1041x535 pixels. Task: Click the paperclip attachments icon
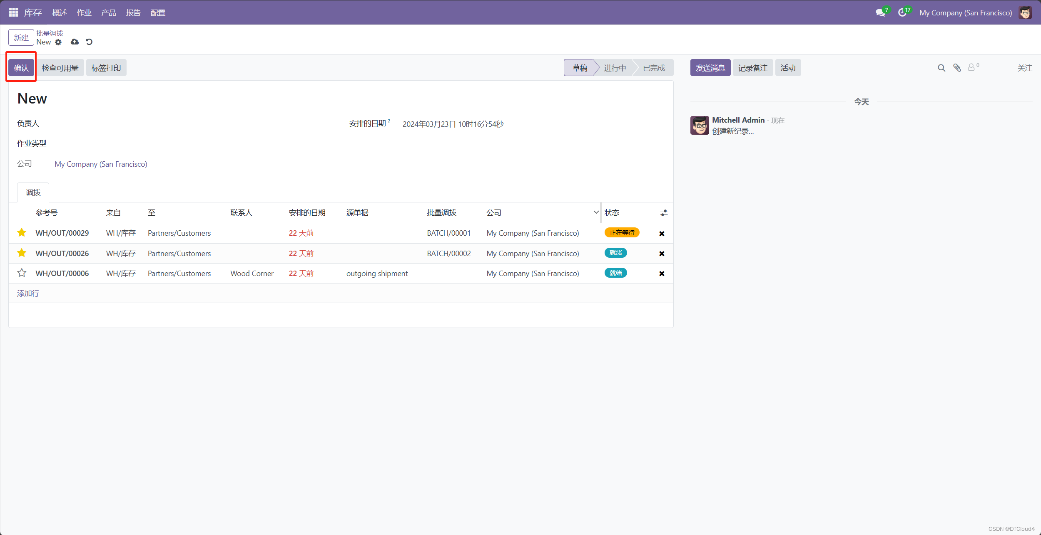tap(957, 68)
